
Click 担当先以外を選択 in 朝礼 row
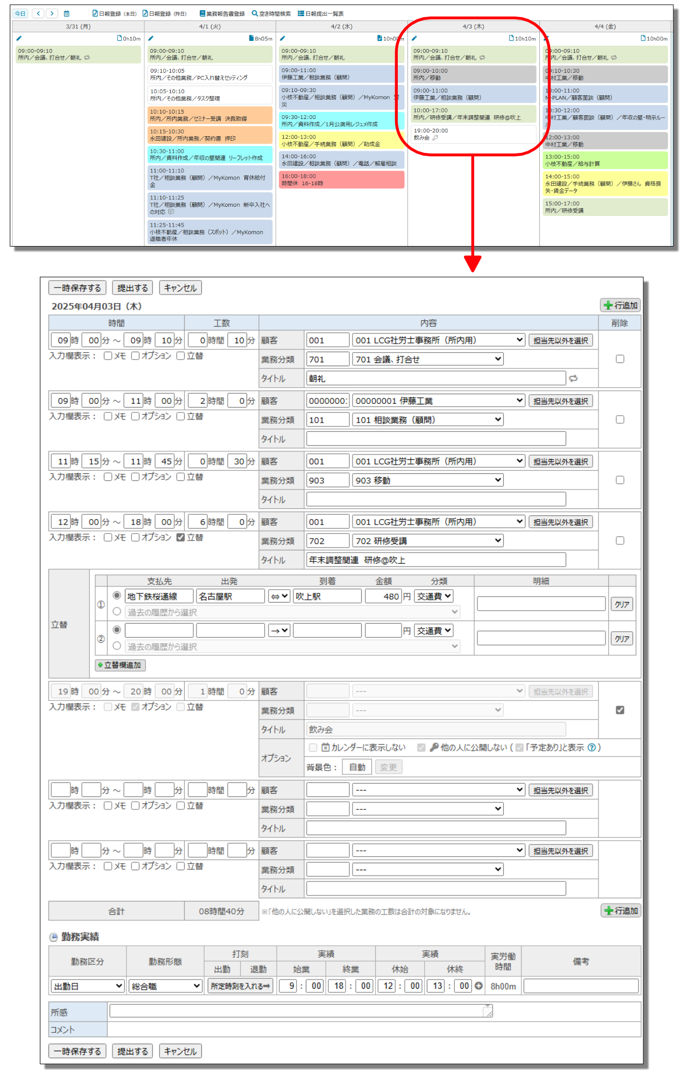560,340
